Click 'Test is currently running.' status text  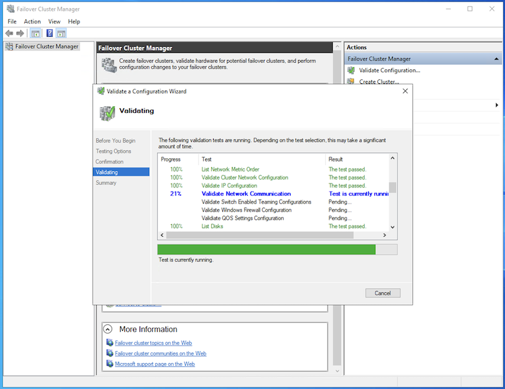186,260
